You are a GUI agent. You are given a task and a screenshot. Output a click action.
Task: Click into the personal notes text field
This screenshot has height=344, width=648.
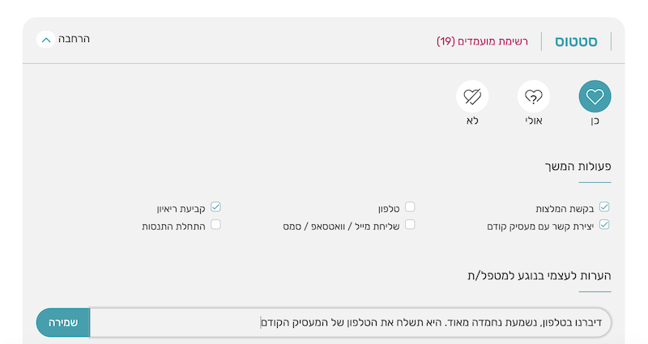[x=348, y=321]
